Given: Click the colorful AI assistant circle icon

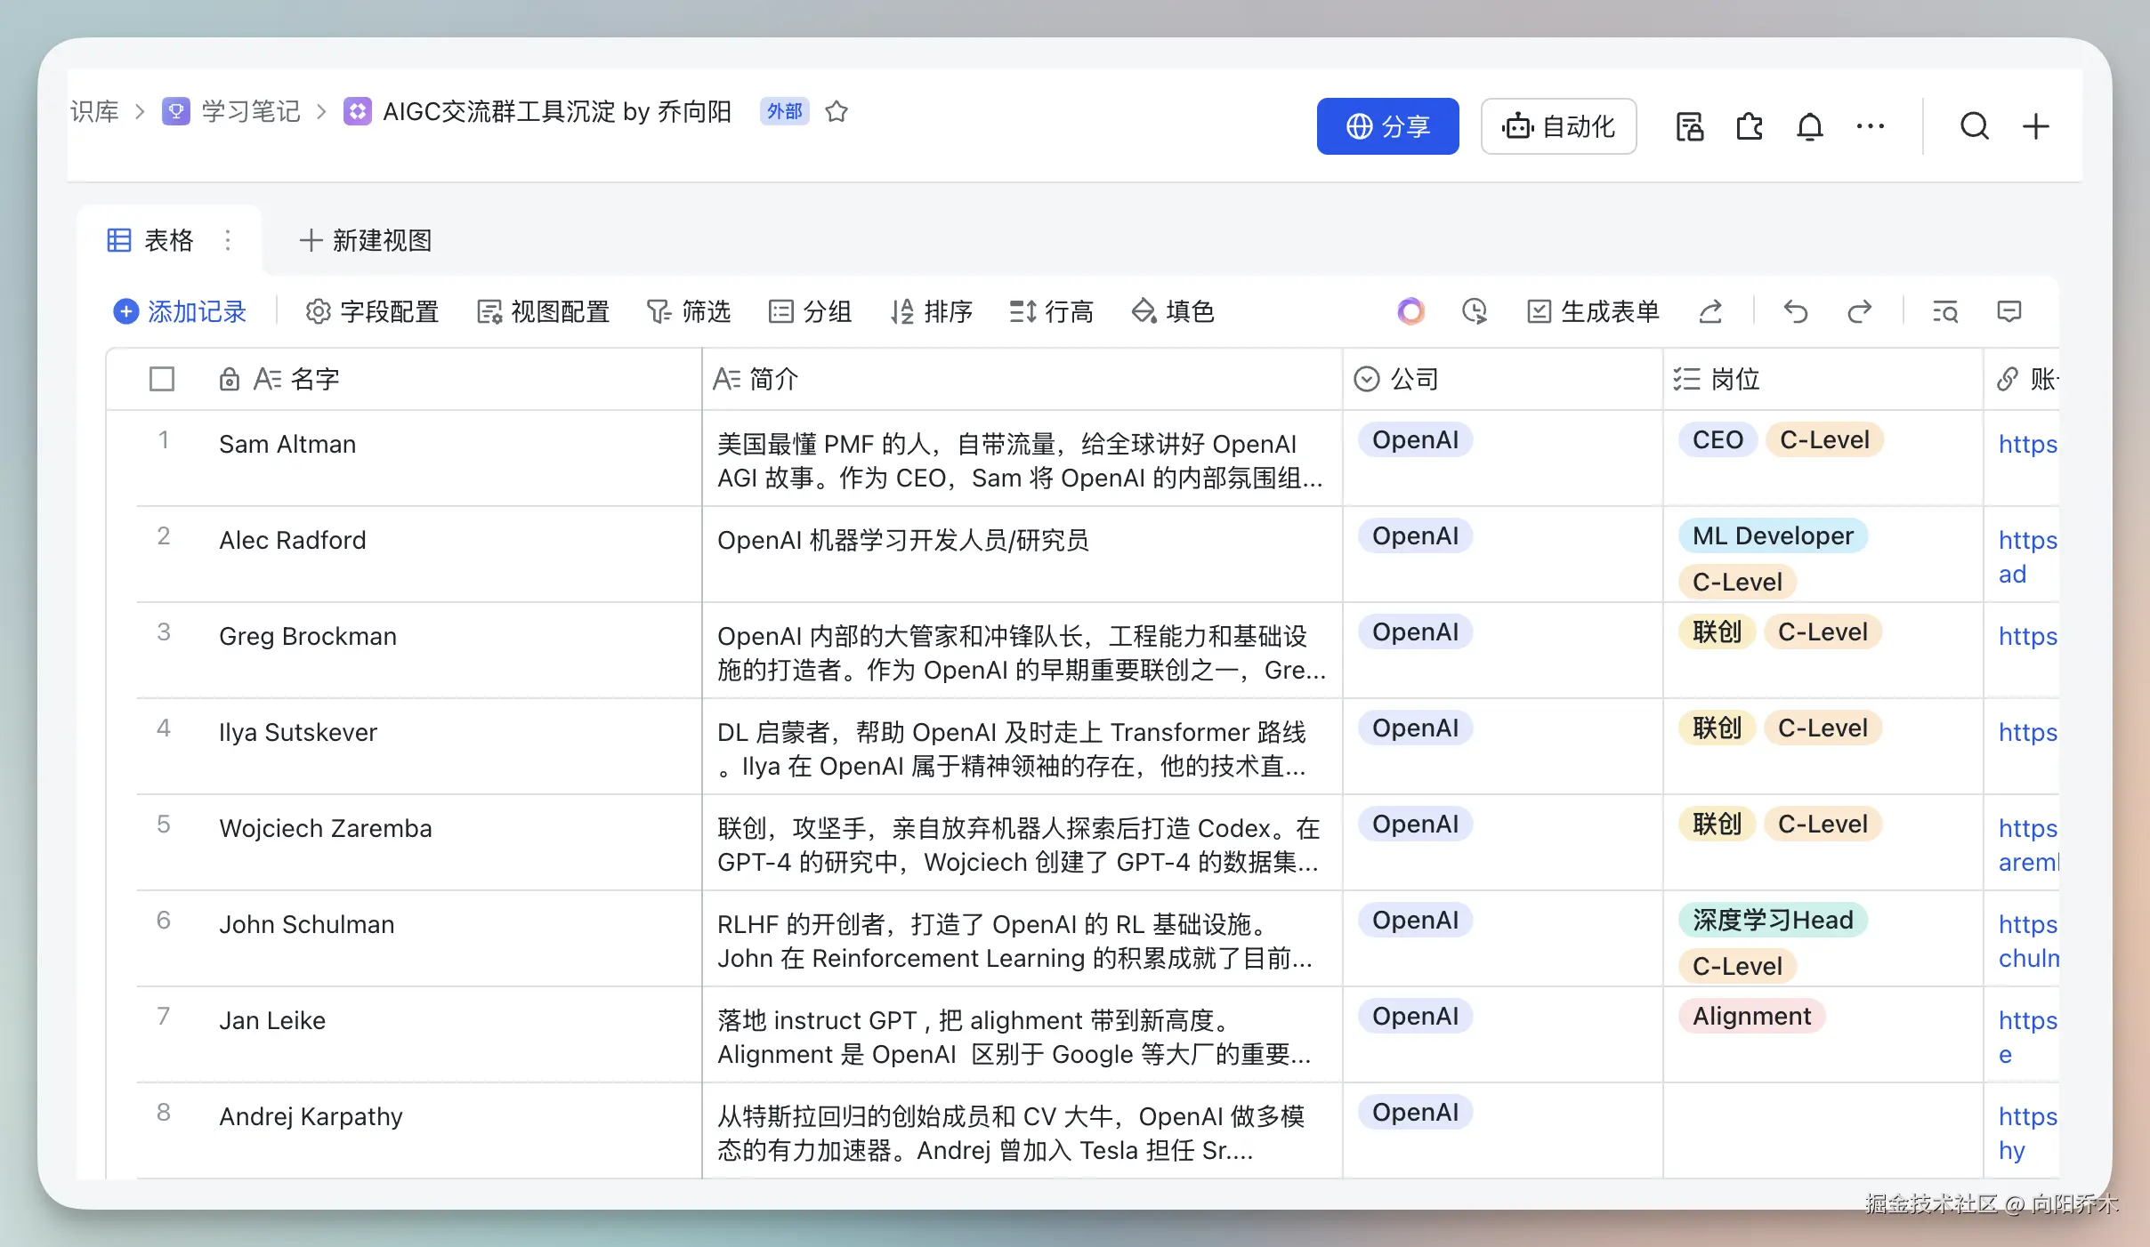Looking at the screenshot, I should 1410,311.
